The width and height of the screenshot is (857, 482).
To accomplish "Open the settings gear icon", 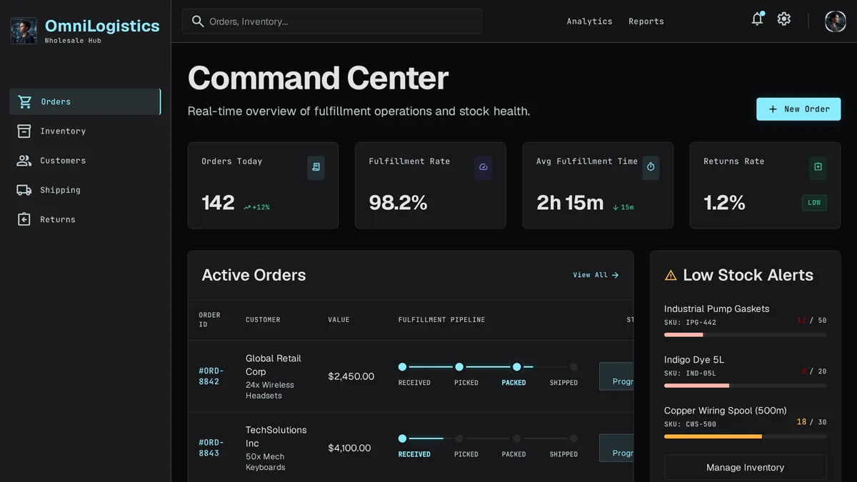I will [x=784, y=19].
